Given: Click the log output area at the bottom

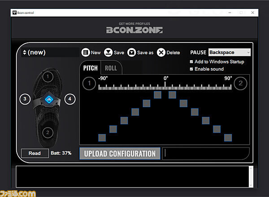Looking at the screenshot, I should (132, 176).
